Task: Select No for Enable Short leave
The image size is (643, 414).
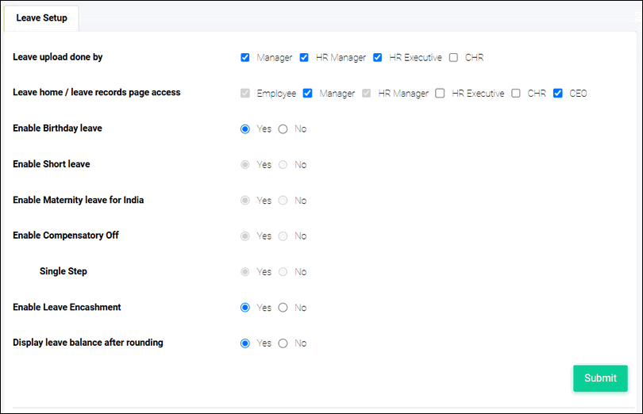Action: click(x=283, y=165)
